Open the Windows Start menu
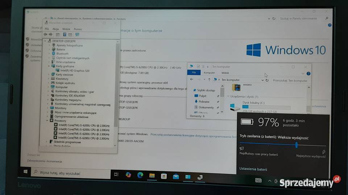 (25, 172)
